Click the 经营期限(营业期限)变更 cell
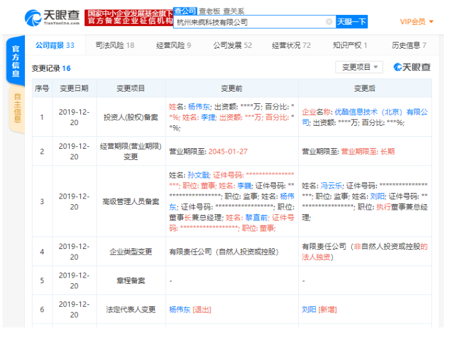Screen dimensions: 457x338 point(131,151)
